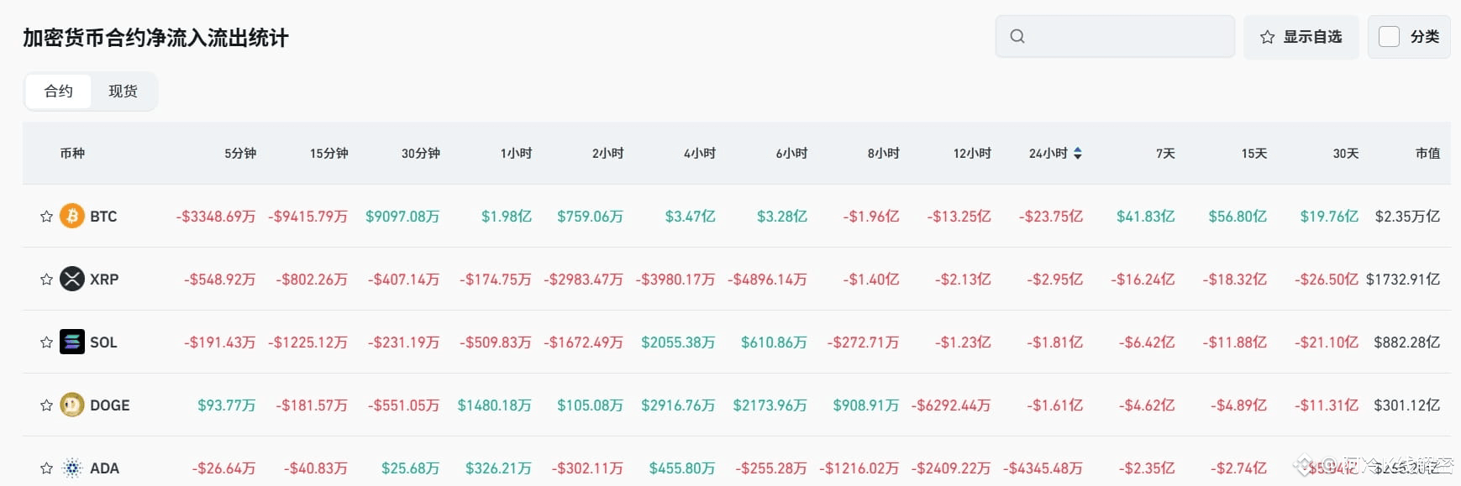Star DOGE as a favorite
Viewport: 1461px width, 486px height.
[46, 405]
